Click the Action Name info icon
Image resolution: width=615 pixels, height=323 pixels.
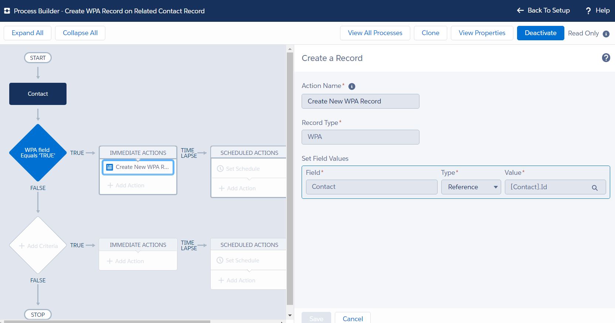coord(352,86)
